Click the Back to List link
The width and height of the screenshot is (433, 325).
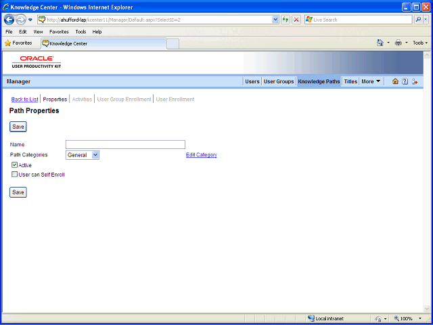24,100
